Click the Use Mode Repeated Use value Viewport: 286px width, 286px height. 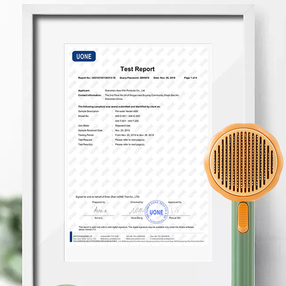click(x=123, y=126)
